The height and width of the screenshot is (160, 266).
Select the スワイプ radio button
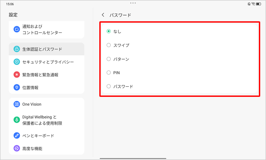click(109, 45)
